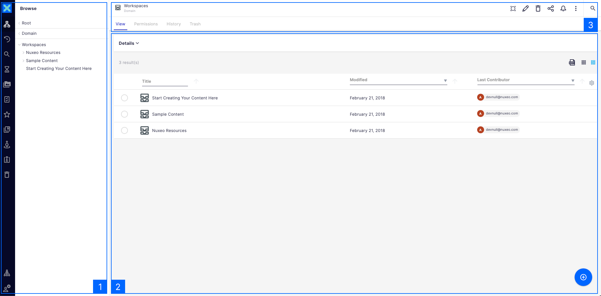This screenshot has height=296, width=601.
Task: Open the Tasks clipboard sidebar icon
Action: 7,99
